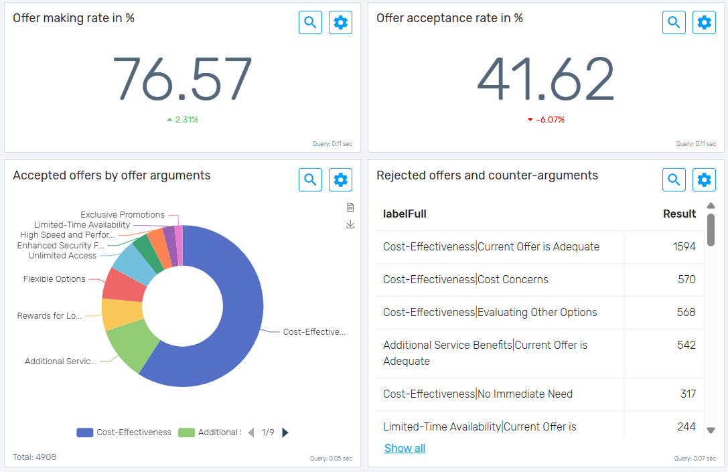This screenshot has height=472, width=728.
Task: Show previous page of chart legend
Action: click(251, 432)
